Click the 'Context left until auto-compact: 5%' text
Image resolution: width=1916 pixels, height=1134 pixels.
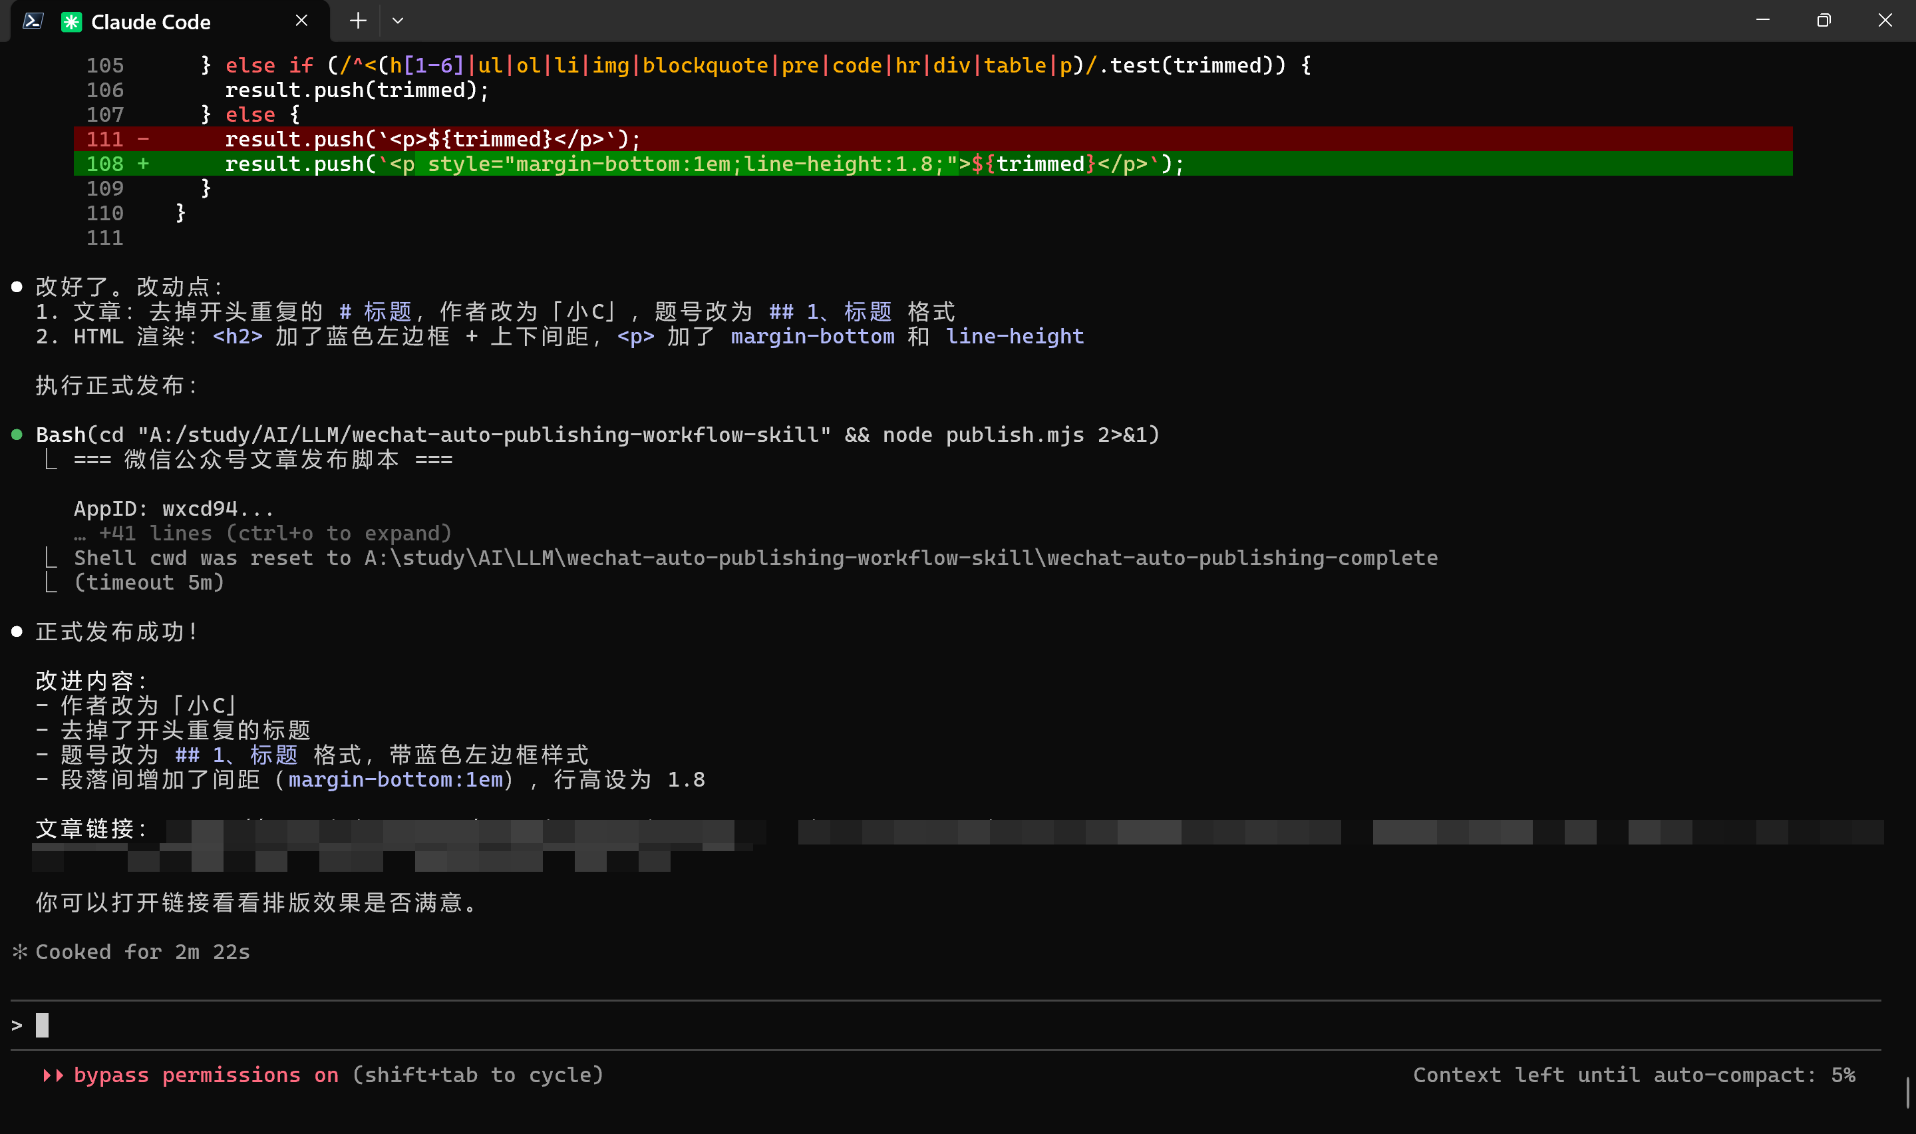point(1633,1075)
